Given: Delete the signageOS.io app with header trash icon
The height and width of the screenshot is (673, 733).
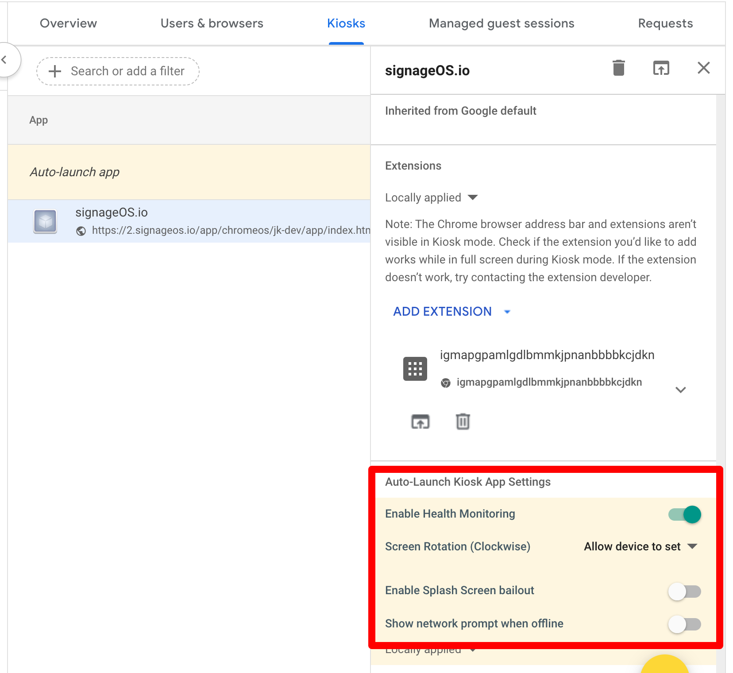Looking at the screenshot, I should (x=618, y=68).
